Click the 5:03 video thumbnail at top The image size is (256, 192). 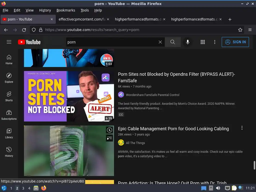coord(69,58)
